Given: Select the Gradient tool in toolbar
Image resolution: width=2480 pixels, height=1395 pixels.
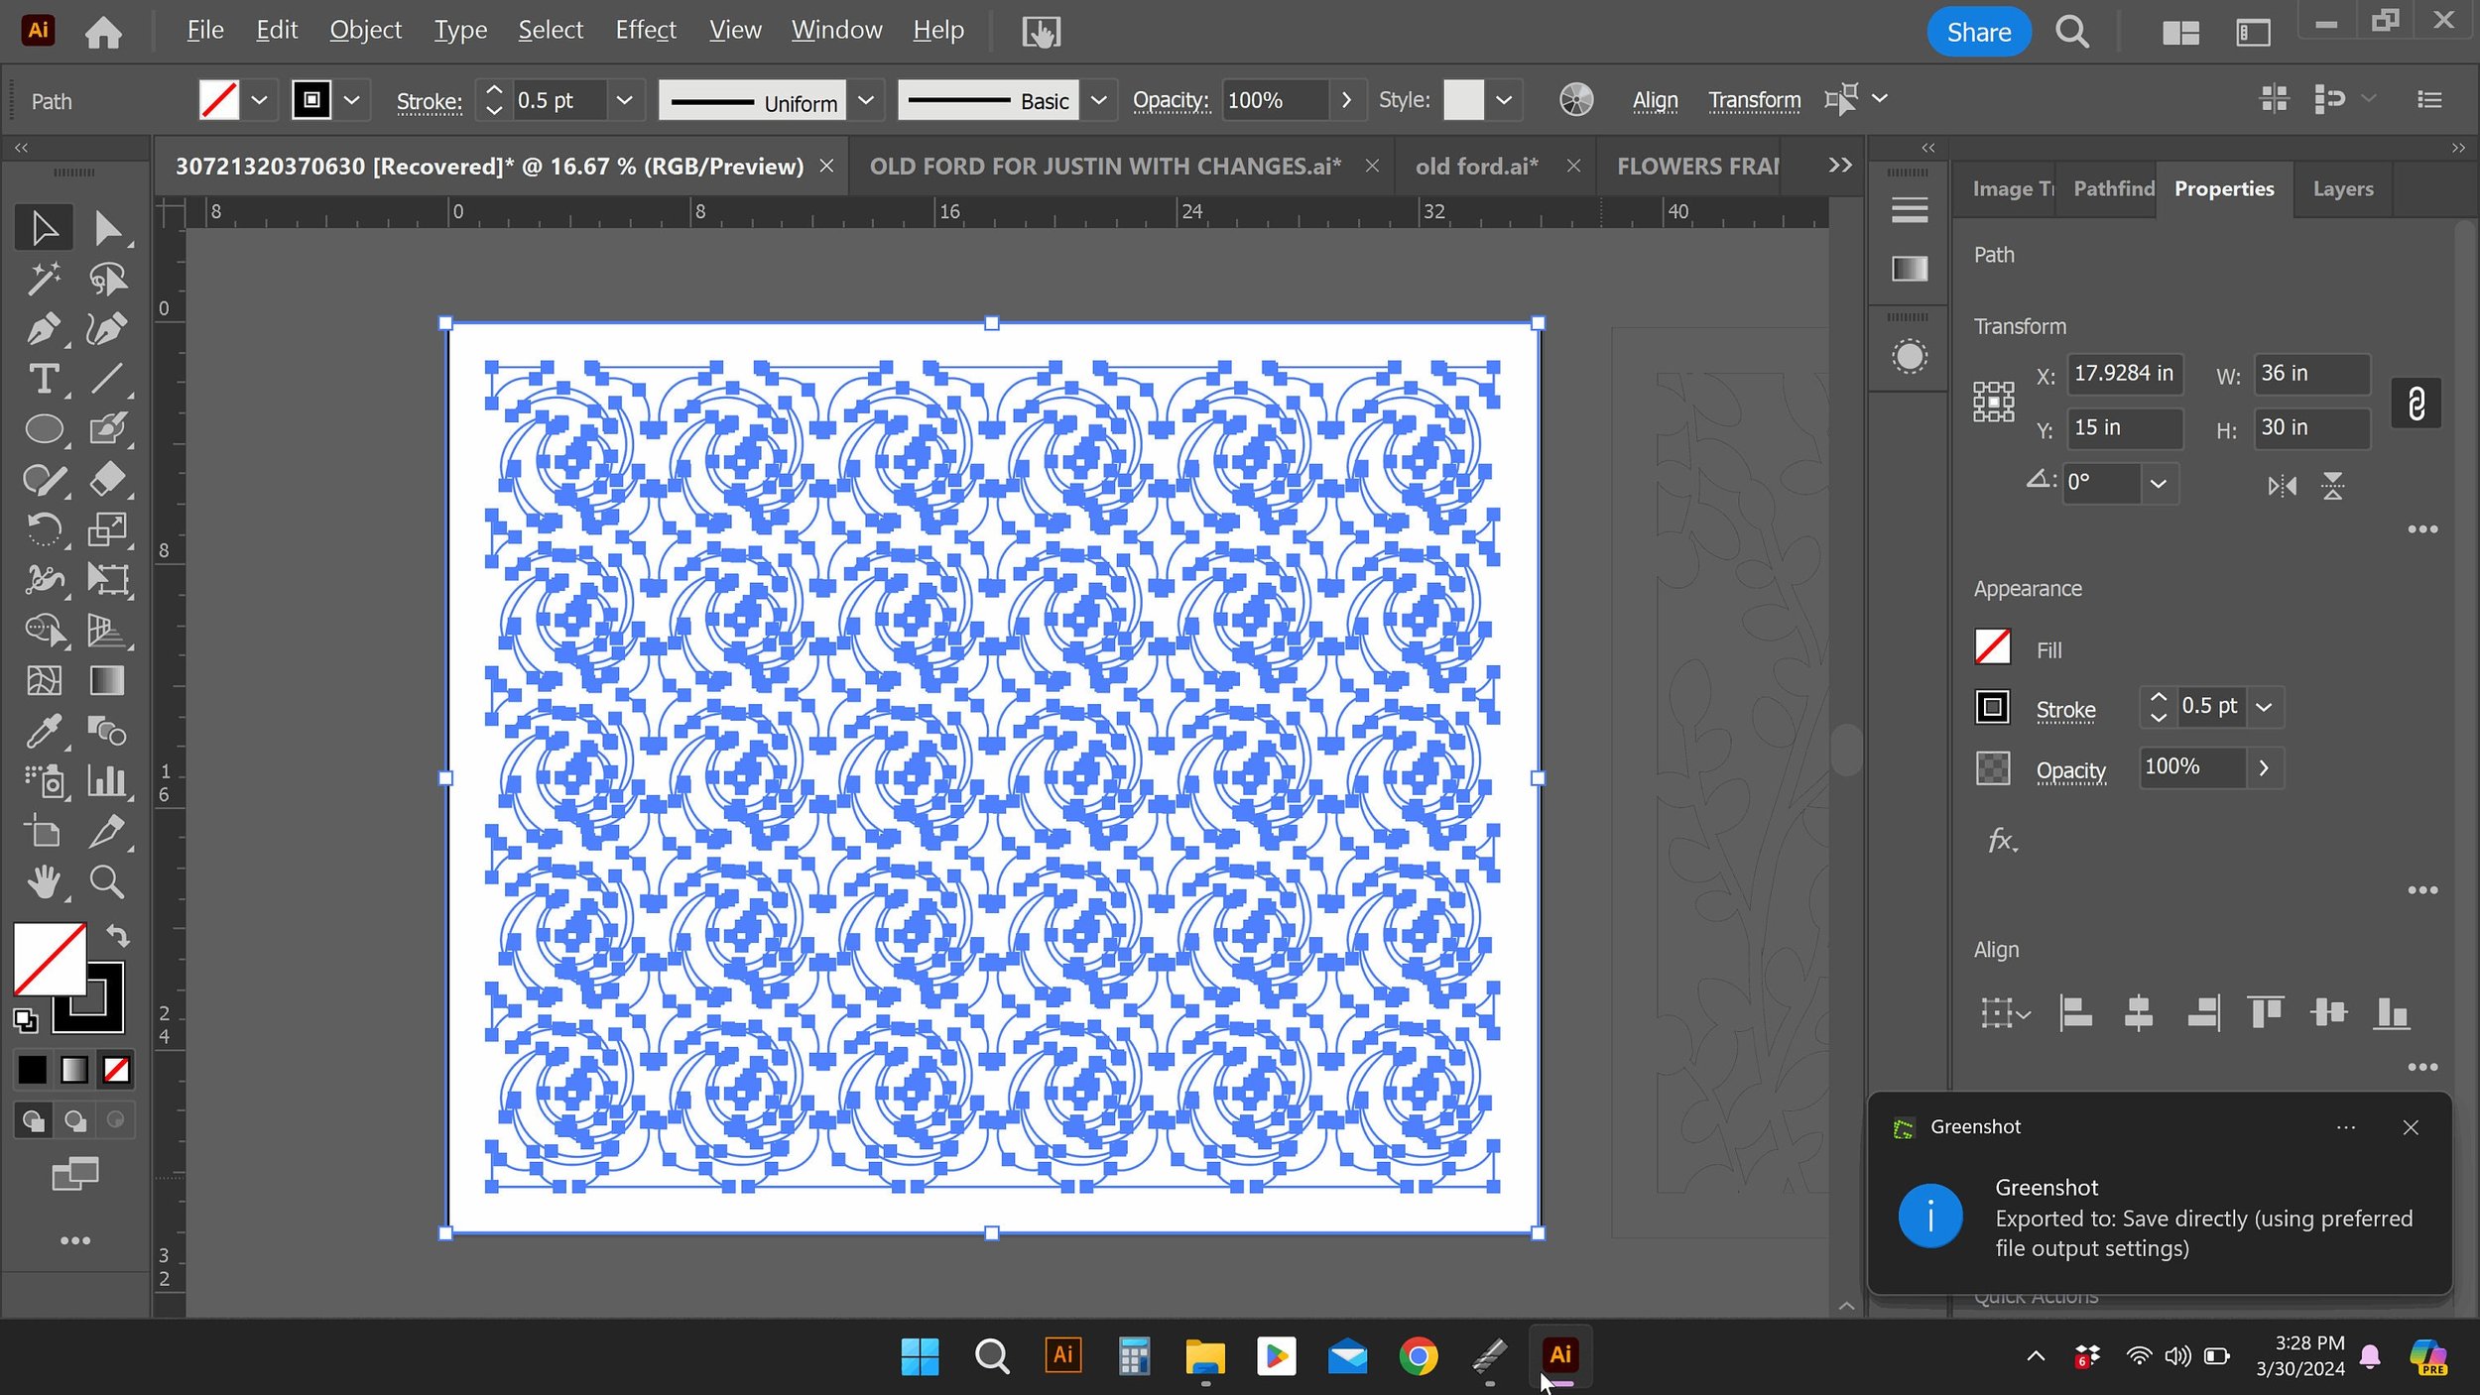Looking at the screenshot, I should click(x=106, y=681).
